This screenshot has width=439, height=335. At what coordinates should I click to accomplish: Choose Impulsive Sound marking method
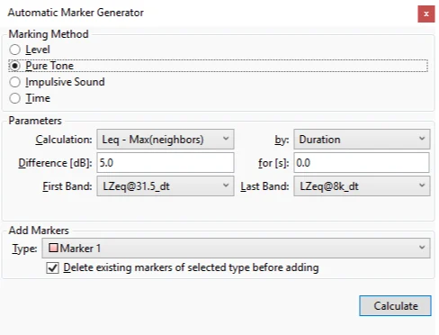[x=14, y=82]
